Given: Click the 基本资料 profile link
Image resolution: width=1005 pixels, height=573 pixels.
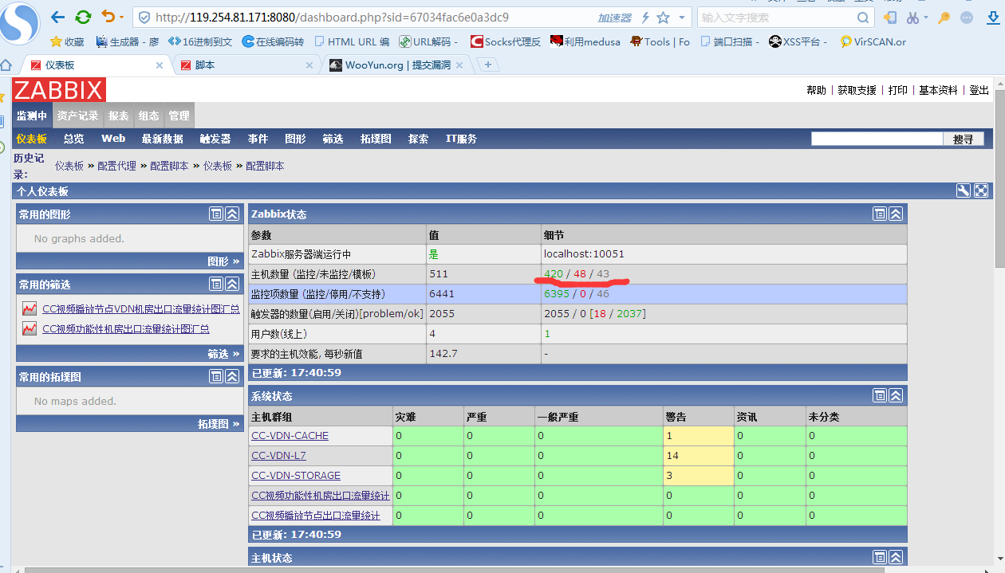Looking at the screenshot, I should click(x=938, y=90).
